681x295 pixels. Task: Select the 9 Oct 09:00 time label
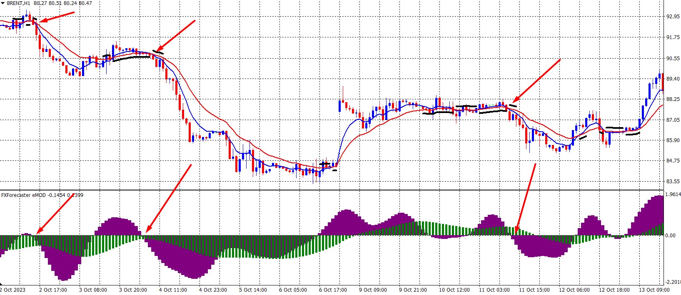373,290
